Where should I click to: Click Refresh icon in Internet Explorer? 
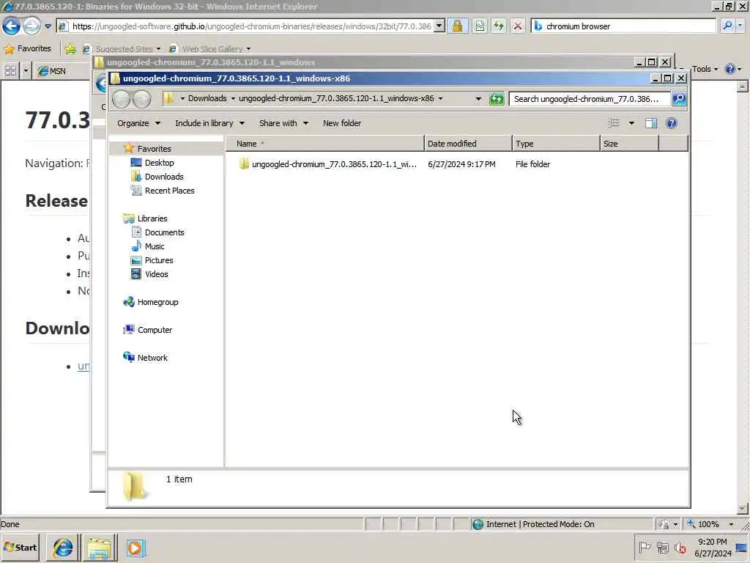point(498,26)
